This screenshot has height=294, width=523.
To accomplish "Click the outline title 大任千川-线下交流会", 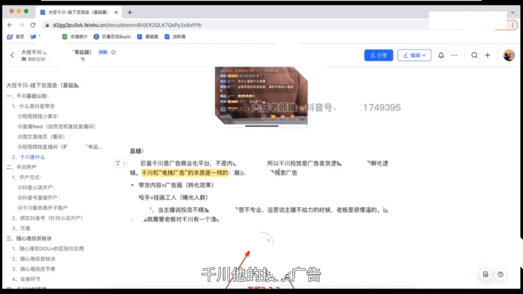I will (43, 85).
